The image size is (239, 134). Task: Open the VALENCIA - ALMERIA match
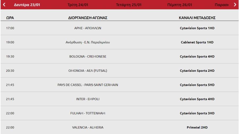(x=88, y=127)
